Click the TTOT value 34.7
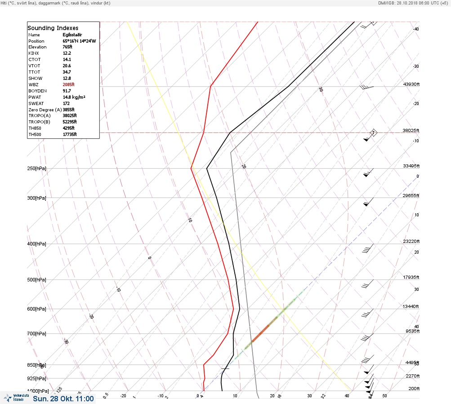This screenshot has width=451, height=404. click(x=67, y=72)
